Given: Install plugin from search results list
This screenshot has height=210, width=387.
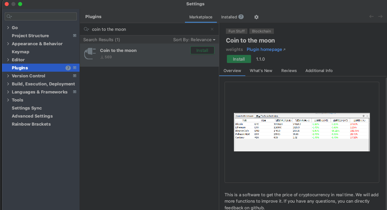Looking at the screenshot, I should point(202,50).
